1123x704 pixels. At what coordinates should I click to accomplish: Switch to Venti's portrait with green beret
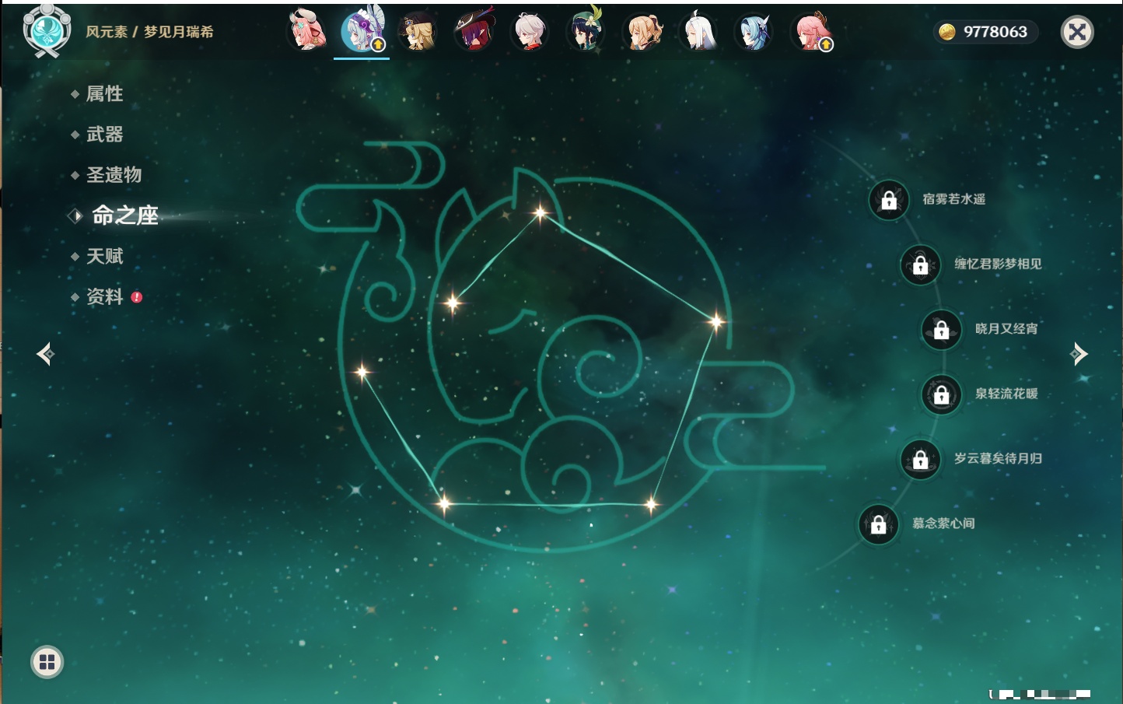coord(586,32)
